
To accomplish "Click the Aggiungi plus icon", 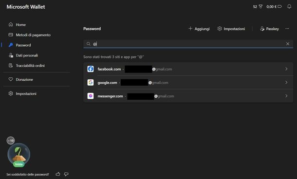I will pyautogui.click(x=190, y=29).
